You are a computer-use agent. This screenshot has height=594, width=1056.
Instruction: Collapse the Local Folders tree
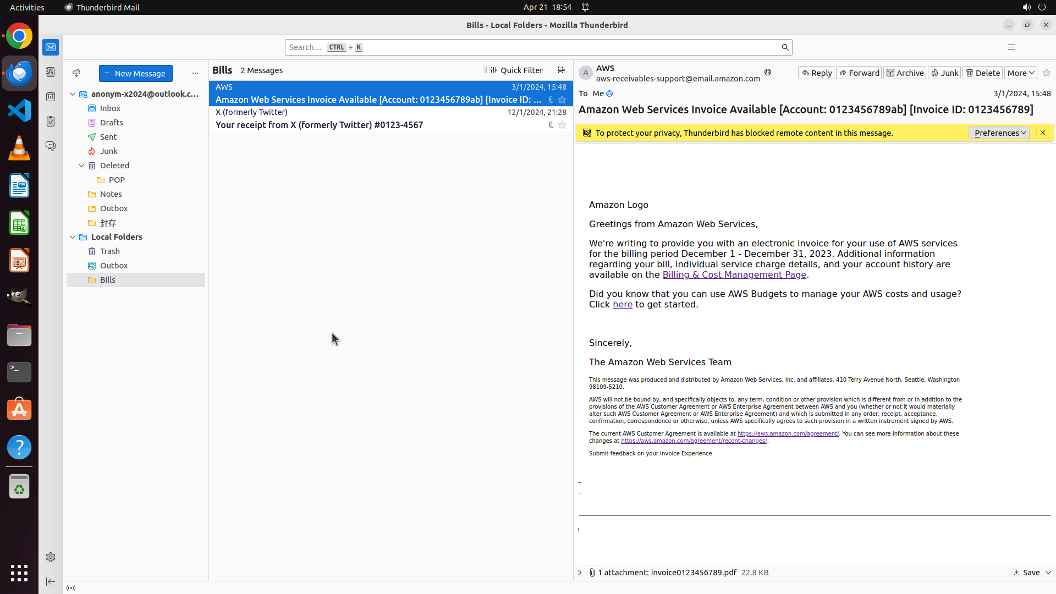(x=73, y=237)
